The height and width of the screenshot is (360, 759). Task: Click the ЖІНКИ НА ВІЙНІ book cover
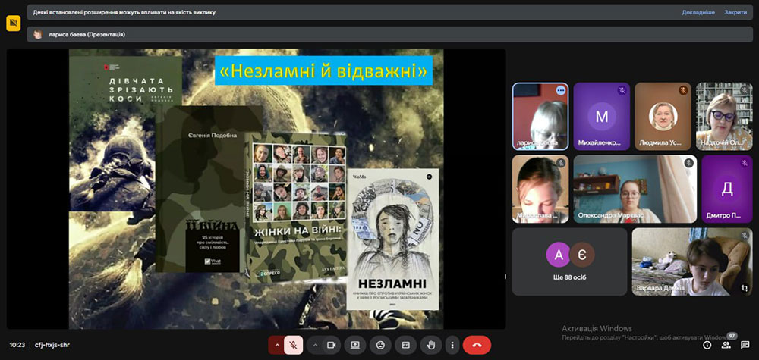(x=296, y=208)
